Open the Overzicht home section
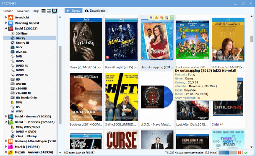Screen dimensions: 255x156 (x=22, y=18)
